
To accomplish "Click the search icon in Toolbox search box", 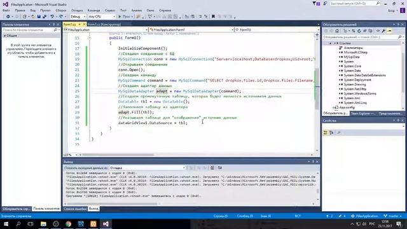I will tap(55, 30).
